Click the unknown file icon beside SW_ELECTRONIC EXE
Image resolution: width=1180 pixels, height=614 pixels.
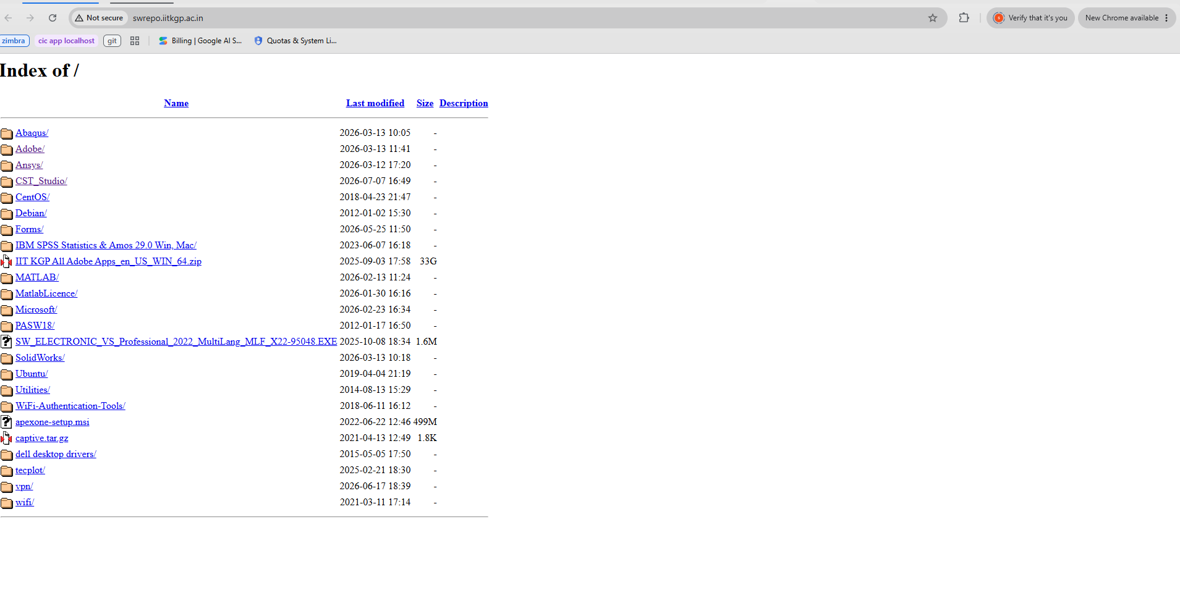point(7,342)
